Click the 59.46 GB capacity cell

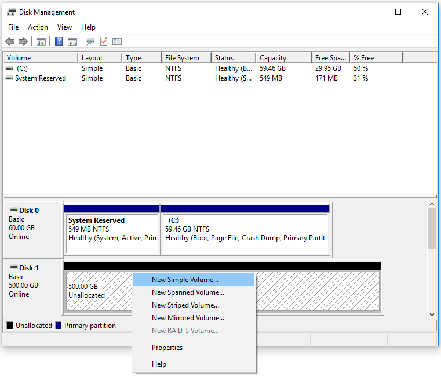click(x=272, y=68)
